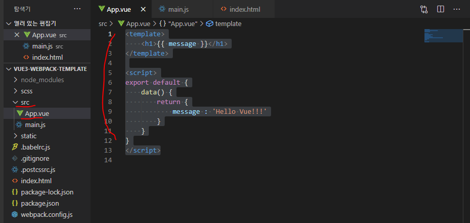Switch to the main.js tab
Screen dimensions: 470x223
(x=182, y=9)
